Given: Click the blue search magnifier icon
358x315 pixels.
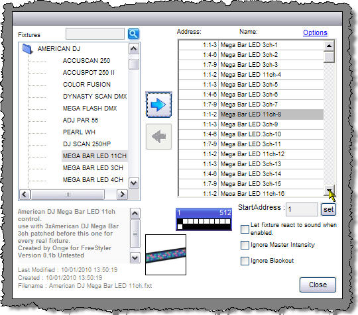Looking at the screenshot, I should click(133, 34).
